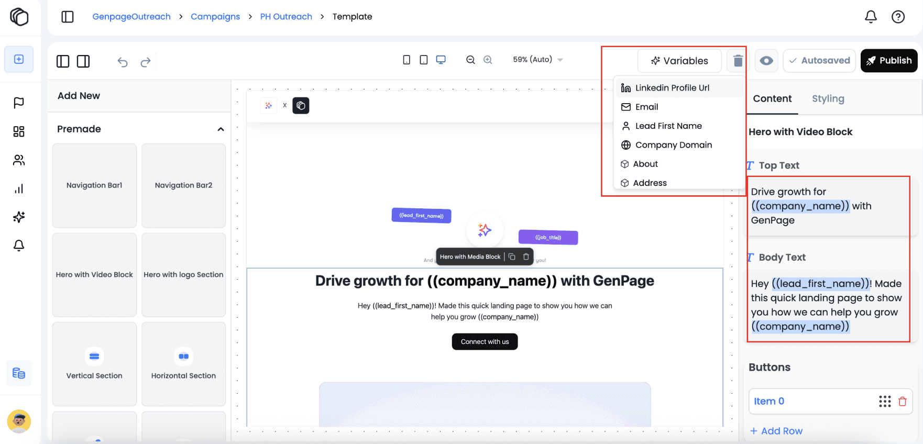The width and height of the screenshot is (923, 444).
Task: Zoom out the canvas
Action: click(x=470, y=60)
